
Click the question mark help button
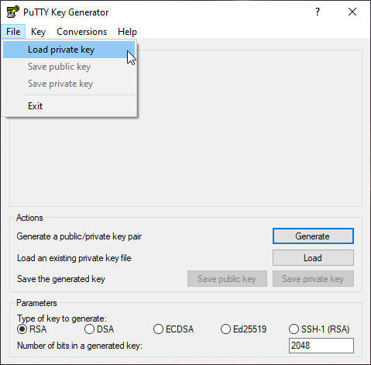tap(318, 12)
